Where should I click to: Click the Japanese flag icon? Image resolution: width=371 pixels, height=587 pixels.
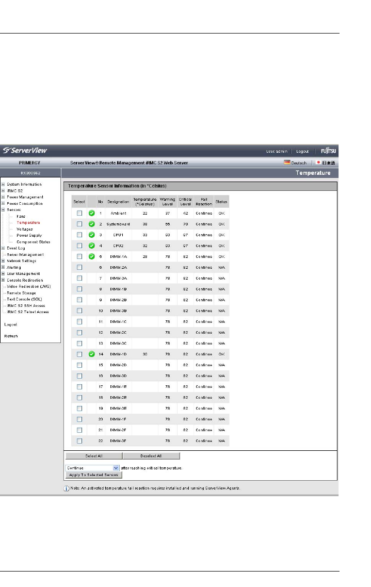pos(318,162)
